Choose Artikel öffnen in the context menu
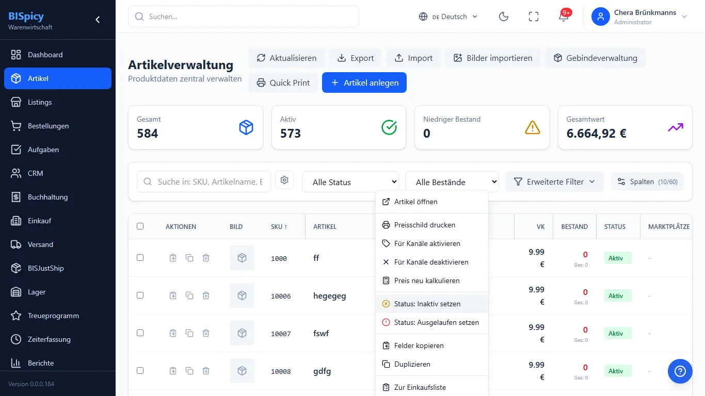The width and height of the screenshot is (705, 396). pos(432,202)
